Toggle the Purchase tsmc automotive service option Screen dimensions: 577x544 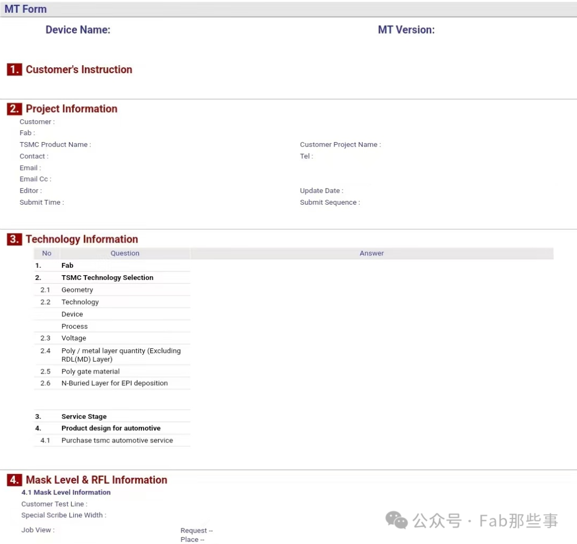pyautogui.click(x=117, y=440)
